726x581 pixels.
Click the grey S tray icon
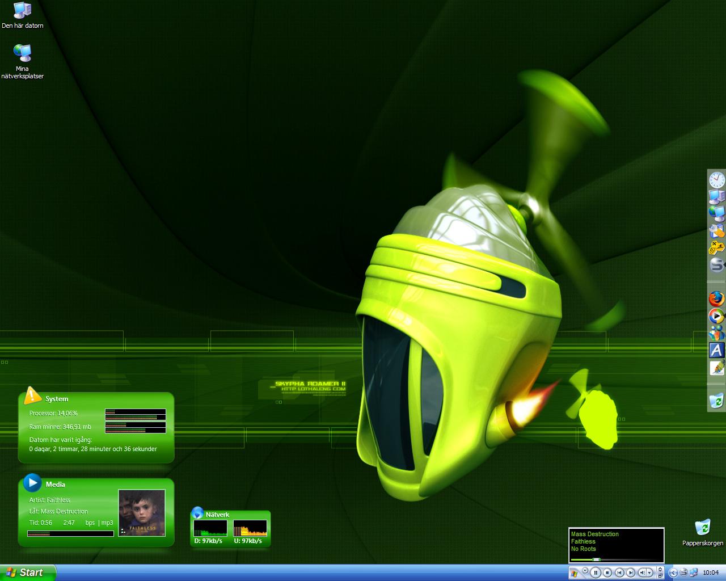point(683,572)
